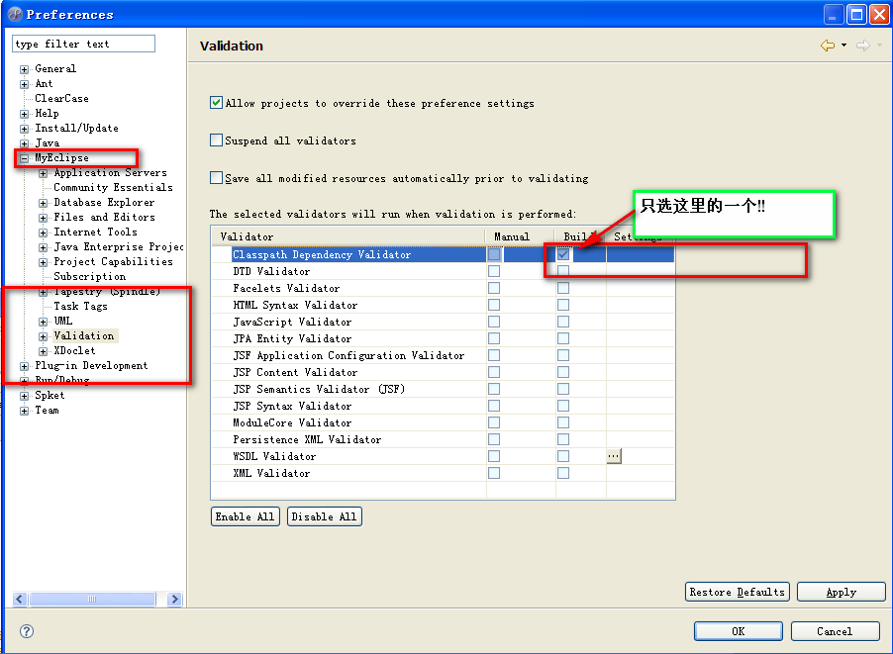This screenshot has height=654, width=893.
Task: Toggle Build checkbox for WSDL Validator
Action: tap(563, 456)
